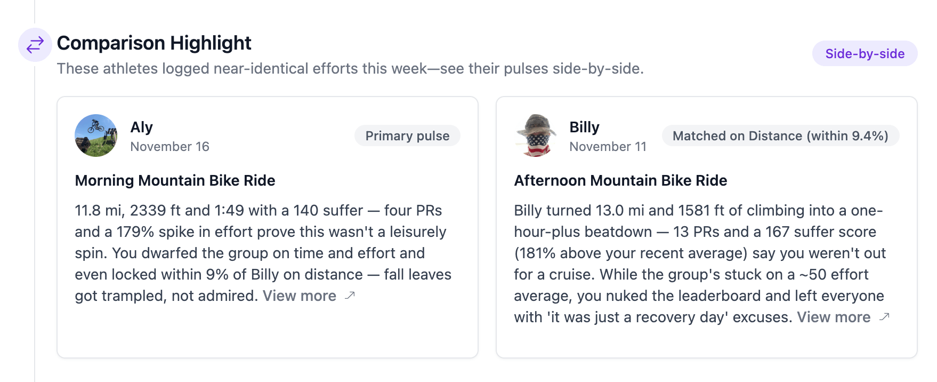This screenshot has height=382, width=937.
Task: Click the purple comparison swap arrows icon
Action: click(x=35, y=45)
